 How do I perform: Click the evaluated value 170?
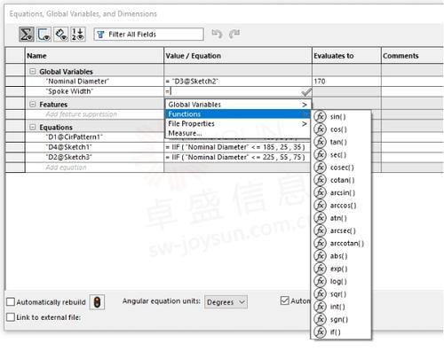tap(320, 82)
